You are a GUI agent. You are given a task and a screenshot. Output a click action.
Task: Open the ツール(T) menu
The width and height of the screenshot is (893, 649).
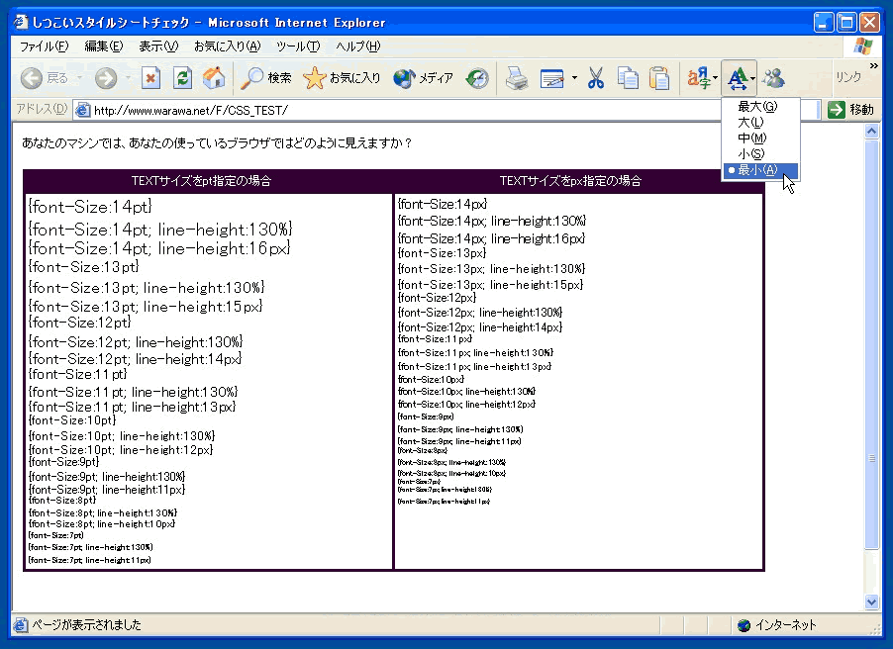pyautogui.click(x=298, y=46)
